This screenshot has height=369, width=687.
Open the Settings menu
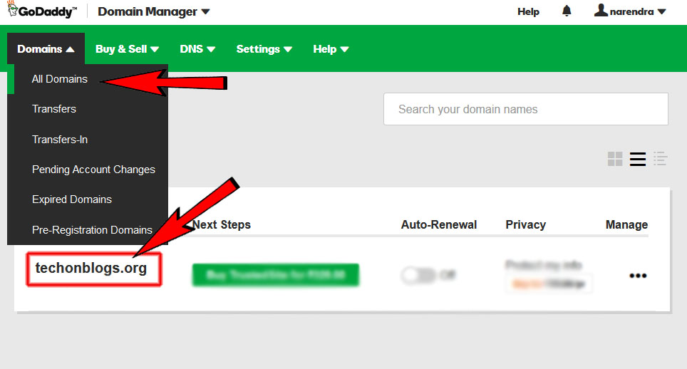click(264, 49)
